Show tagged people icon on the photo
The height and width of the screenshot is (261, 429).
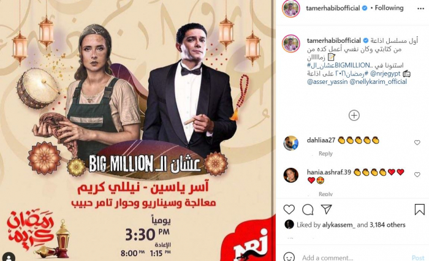coord(9,257)
